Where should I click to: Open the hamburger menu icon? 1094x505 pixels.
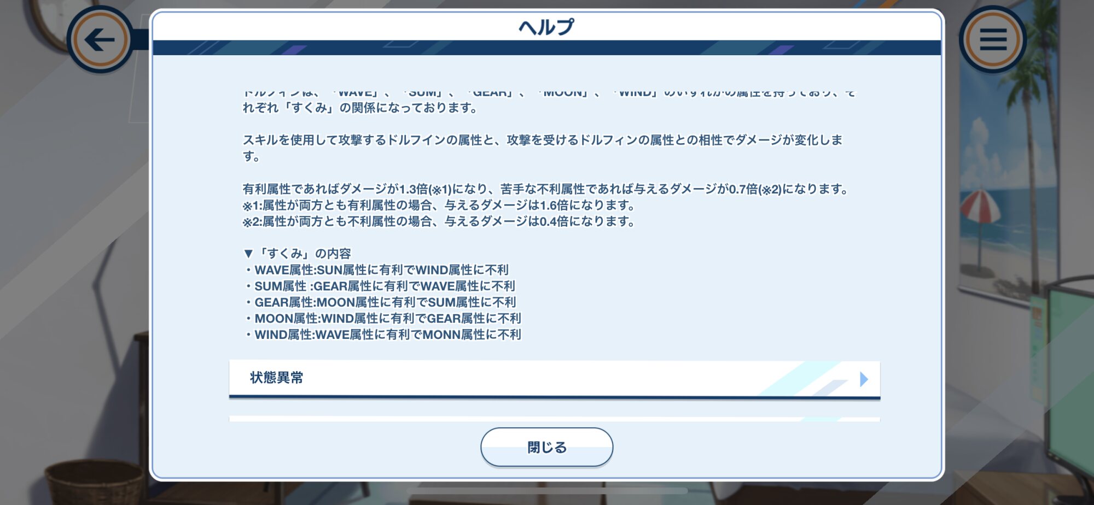(x=993, y=39)
